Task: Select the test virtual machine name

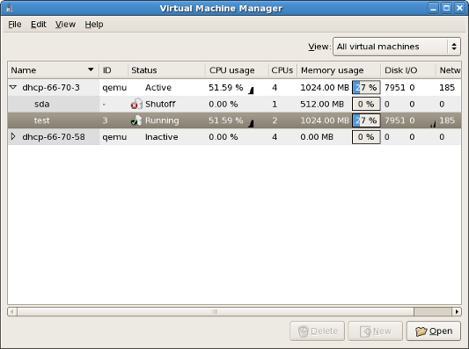Action: tap(41, 120)
